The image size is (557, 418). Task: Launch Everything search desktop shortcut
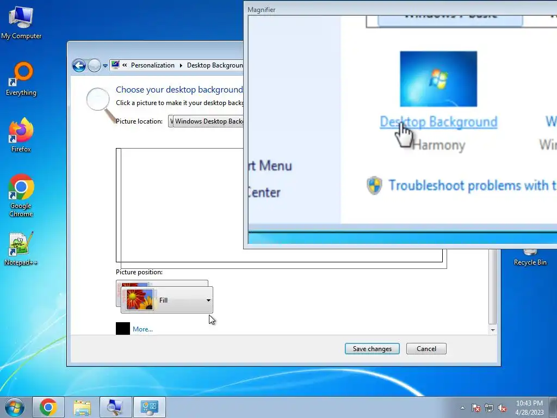click(21, 79)
